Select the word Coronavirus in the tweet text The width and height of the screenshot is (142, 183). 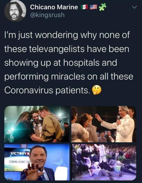point(29,90)
